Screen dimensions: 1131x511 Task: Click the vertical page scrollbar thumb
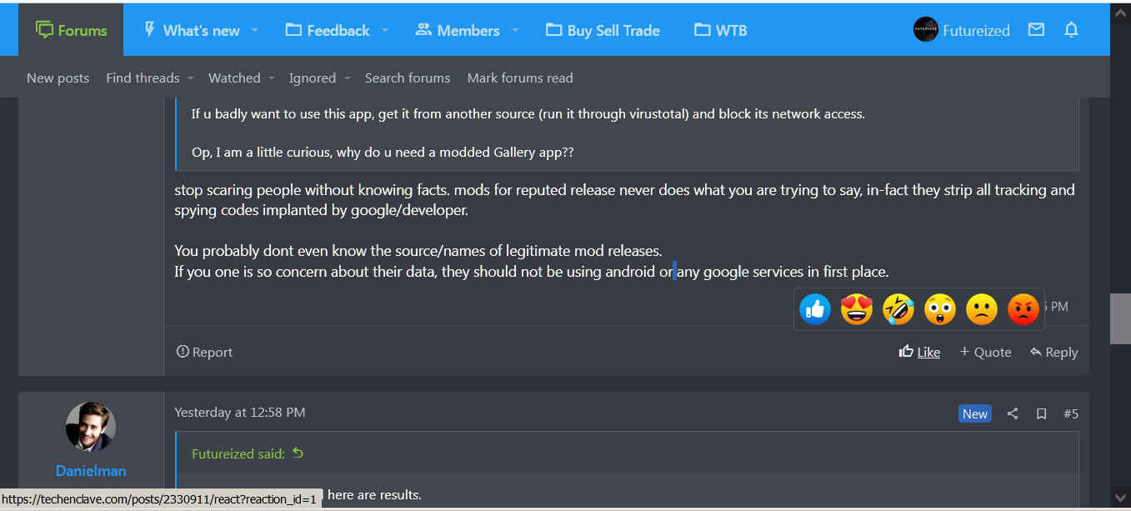click(1120, 318)
